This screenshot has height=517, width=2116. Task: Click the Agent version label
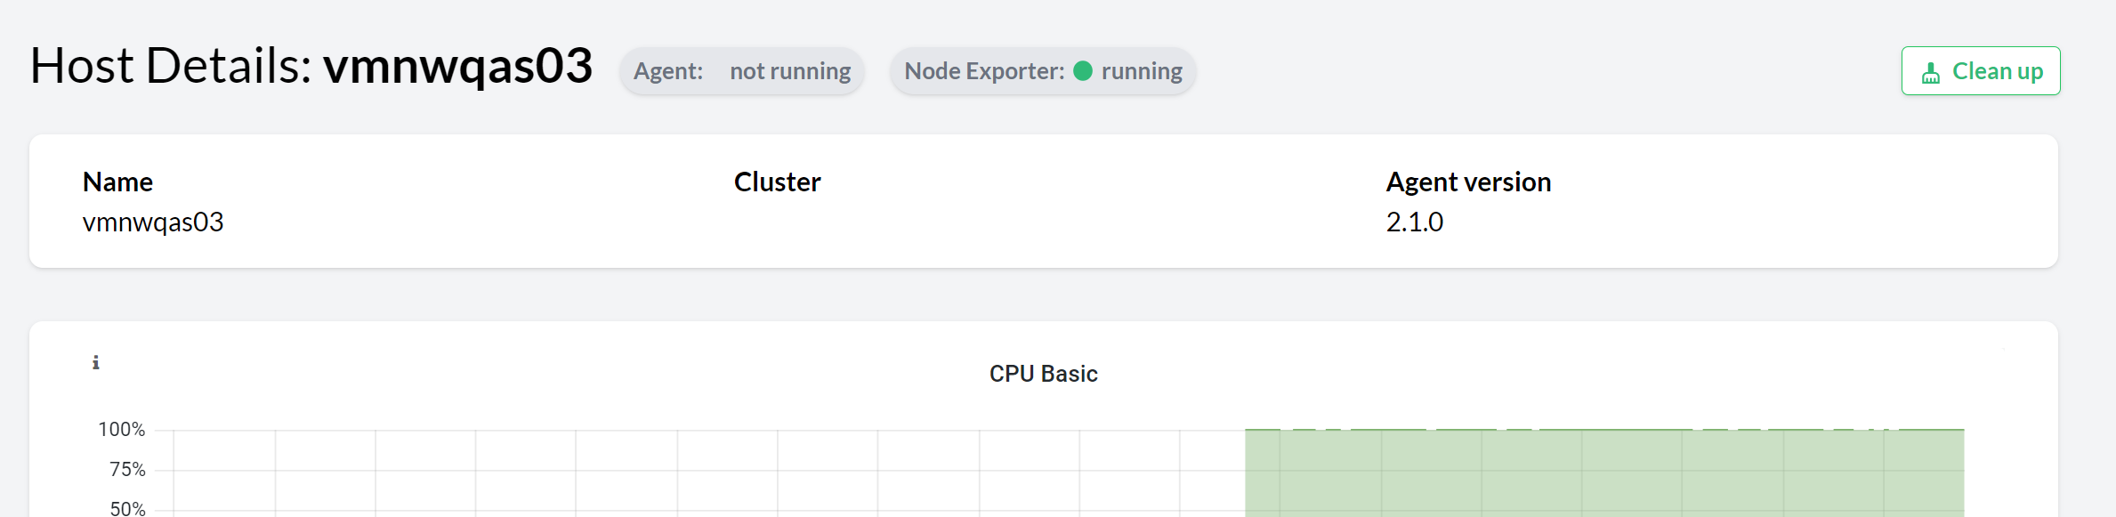(x=1468, y=182)
